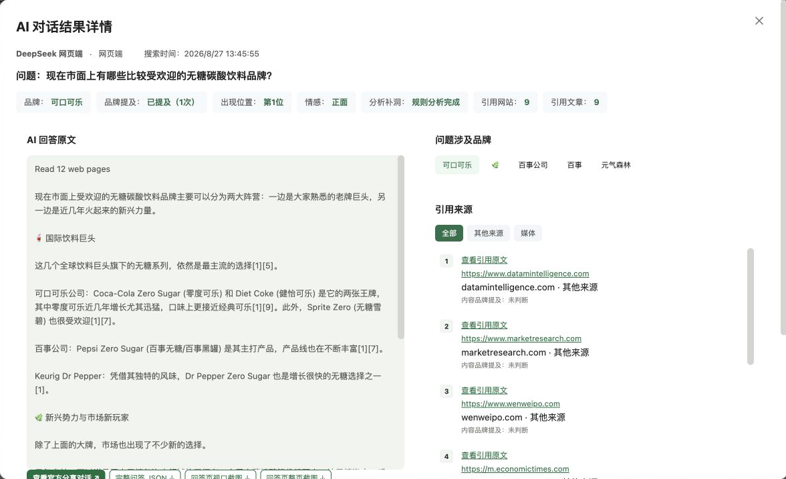Select the 百事公司 brand chip
786x479 pixels.
pyautogui.click(x=532, y=165)
